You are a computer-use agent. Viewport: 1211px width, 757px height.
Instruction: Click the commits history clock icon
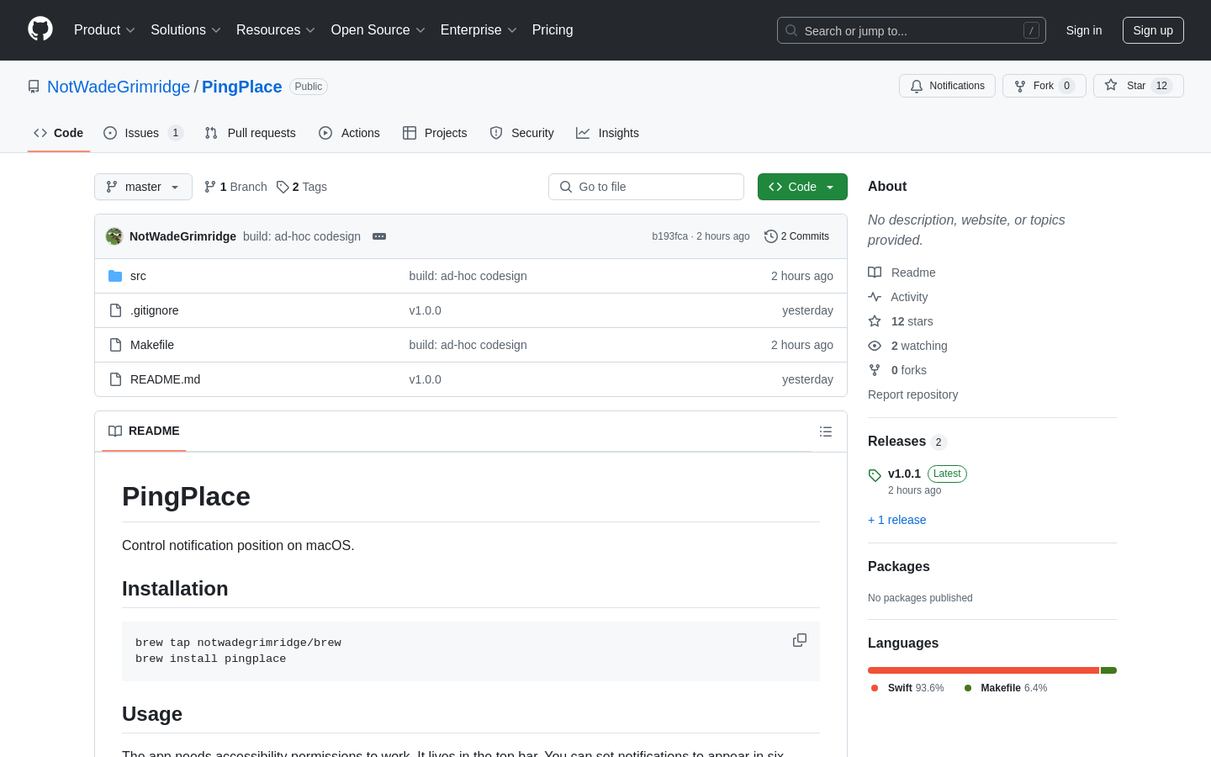(770, 236)
